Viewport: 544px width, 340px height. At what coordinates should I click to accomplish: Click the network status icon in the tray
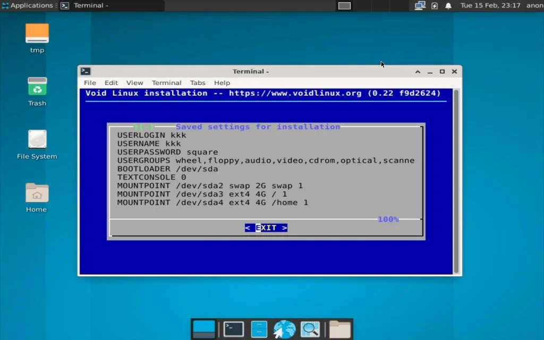pos(420,6)
